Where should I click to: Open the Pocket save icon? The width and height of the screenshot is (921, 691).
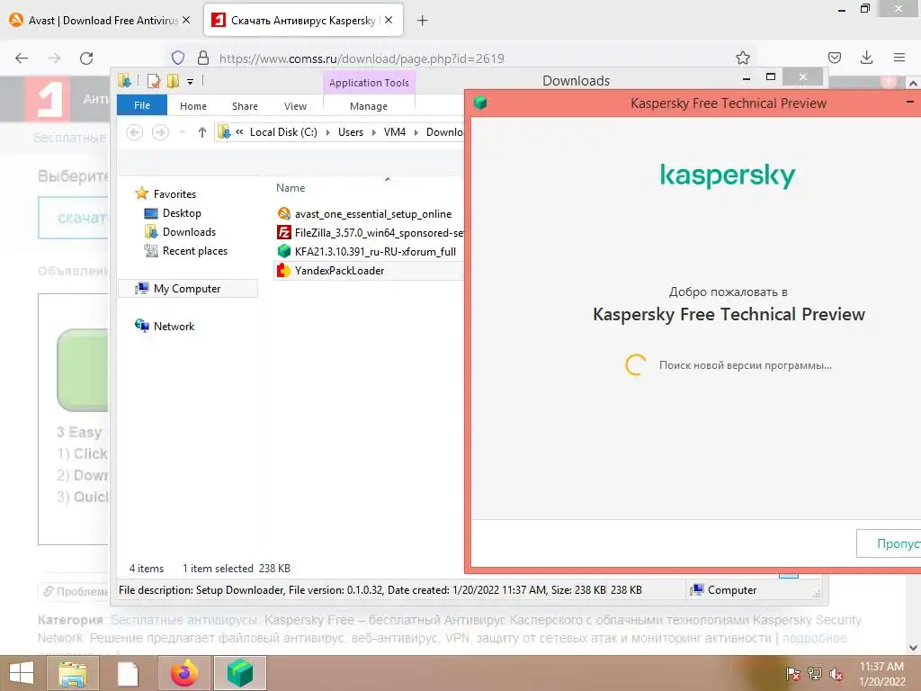[x=834, y=58]
